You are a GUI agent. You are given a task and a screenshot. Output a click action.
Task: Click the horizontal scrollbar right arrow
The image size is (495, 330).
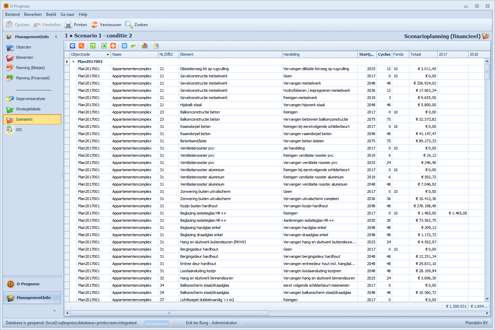pyautogui.click(x=487, y=313)
